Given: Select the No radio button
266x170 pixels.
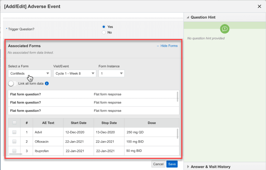Looking at the screenshot, I should (x=104, y=32).
